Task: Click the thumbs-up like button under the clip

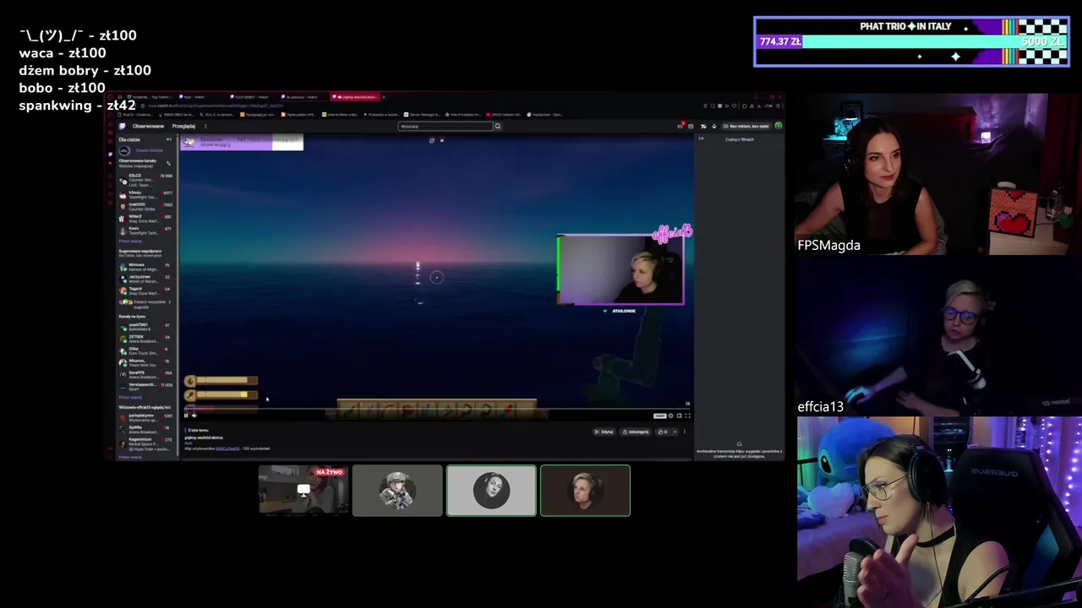Action: tap(662, 432)
